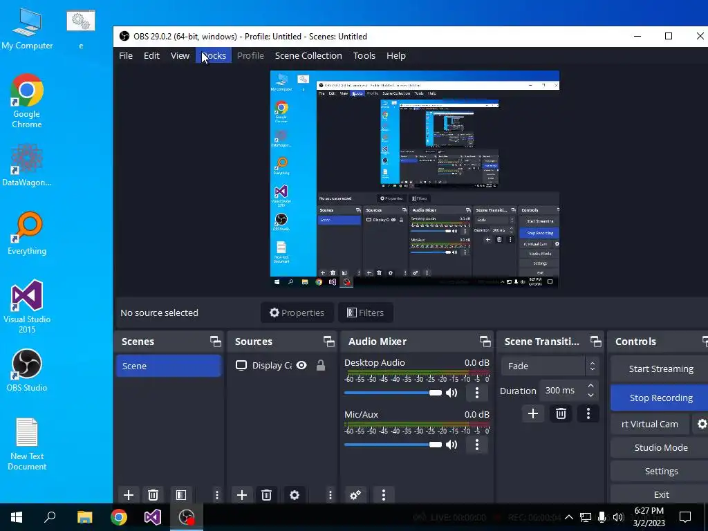This screenshot has height=531, width=708.
Task: Click the Properties button
Action: 297,313
